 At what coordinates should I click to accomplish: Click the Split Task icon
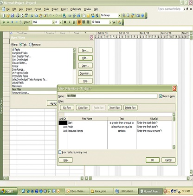coord(79,15)
